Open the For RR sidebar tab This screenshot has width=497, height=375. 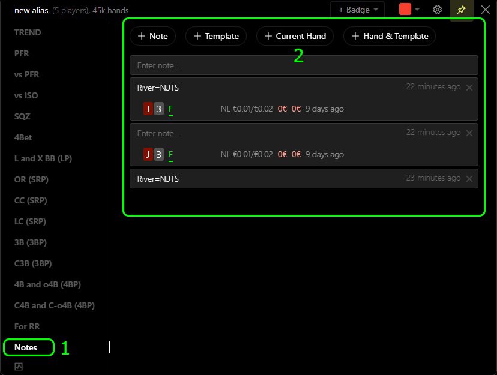[27, 326]
